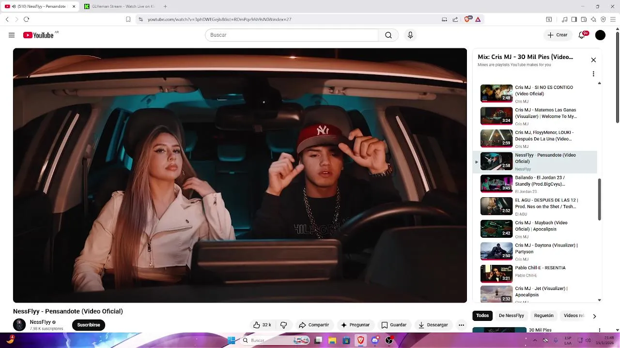Open the browser main hamburger menu
This screenshot has width=620, height=348.
(613, 19)
